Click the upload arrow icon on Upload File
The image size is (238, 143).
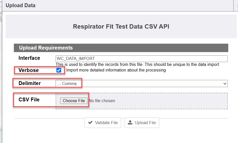point(130,123)
